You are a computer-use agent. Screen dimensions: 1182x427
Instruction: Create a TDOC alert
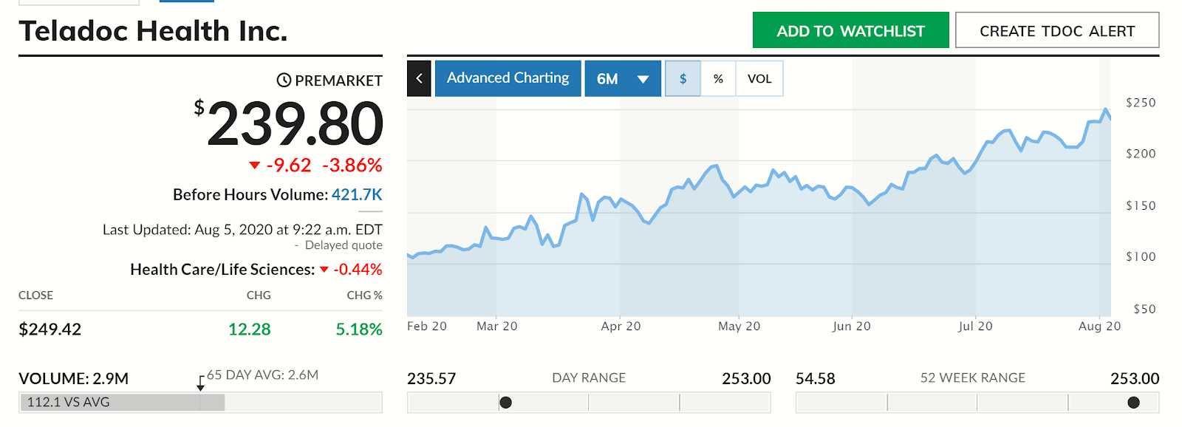(1056, 30)
